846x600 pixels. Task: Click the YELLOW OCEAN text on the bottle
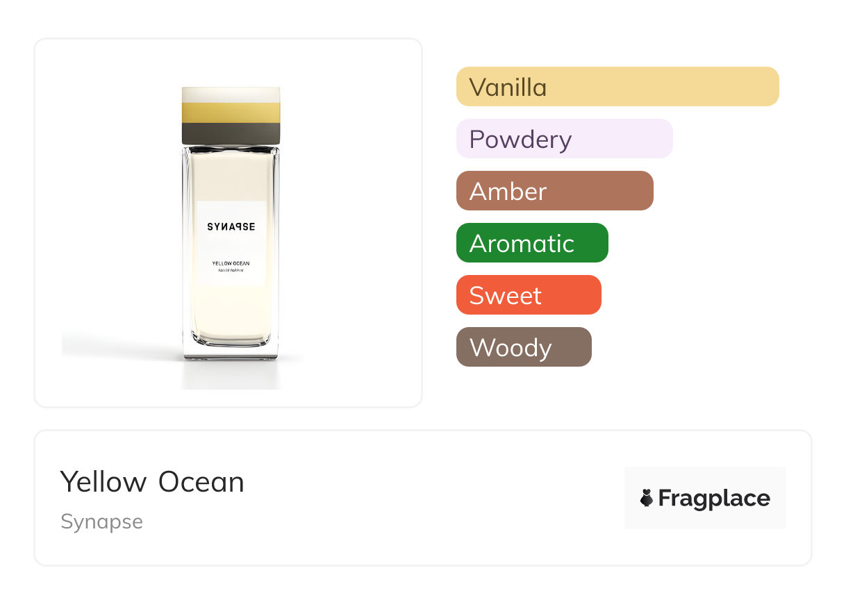[x=231, y=263]
